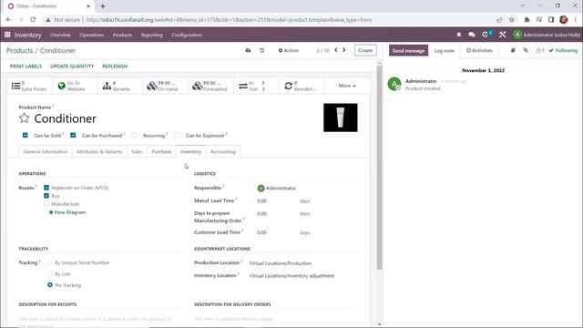
Task: Click the Go To Website globe button
Action: click(75, 86)
